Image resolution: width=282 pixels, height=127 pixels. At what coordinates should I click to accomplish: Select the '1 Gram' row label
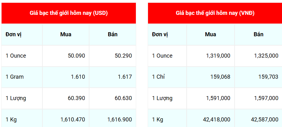[15, 77]
